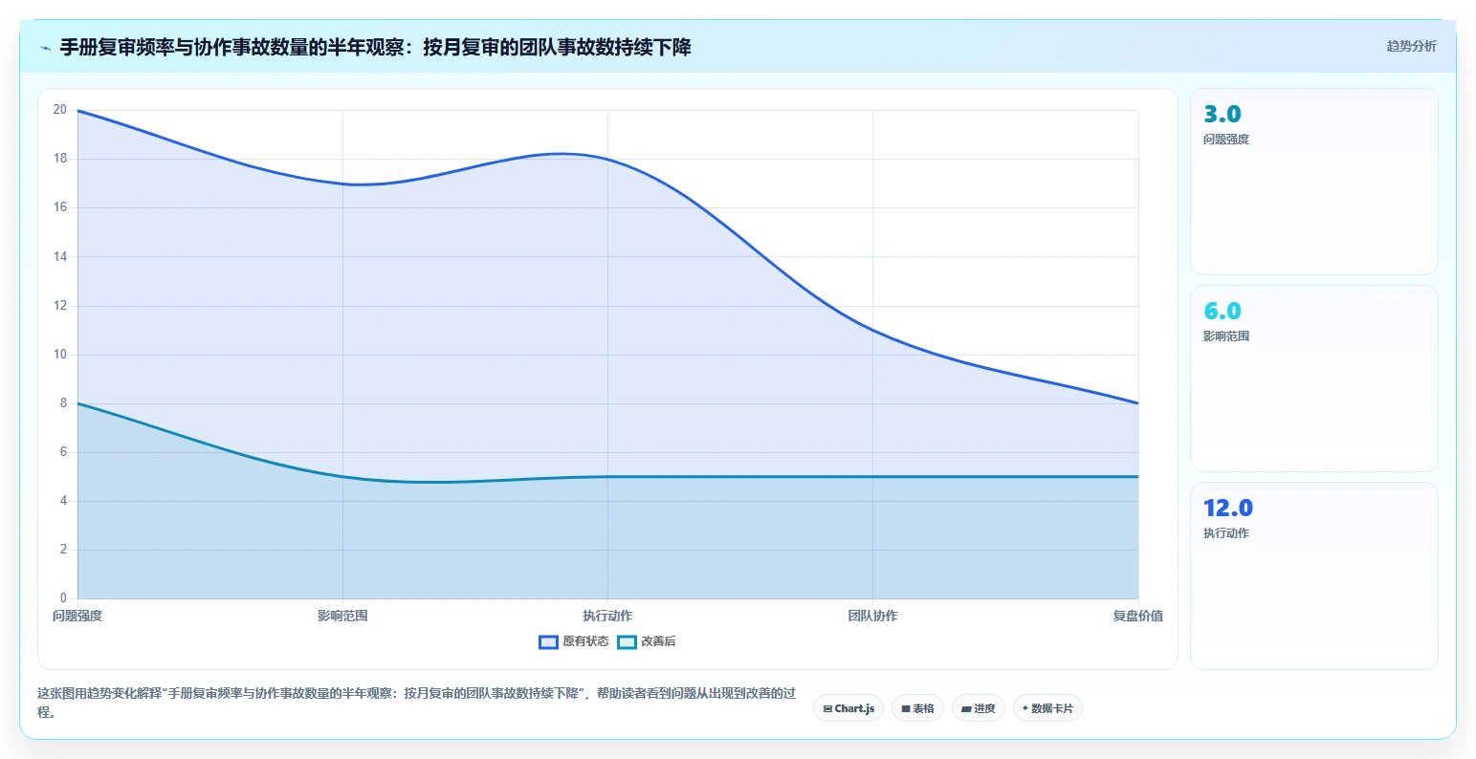Click the 执行动作 x-axis label
Image resolution: width=1476 pixels, height=759 pixels.
tap(607, 616)
